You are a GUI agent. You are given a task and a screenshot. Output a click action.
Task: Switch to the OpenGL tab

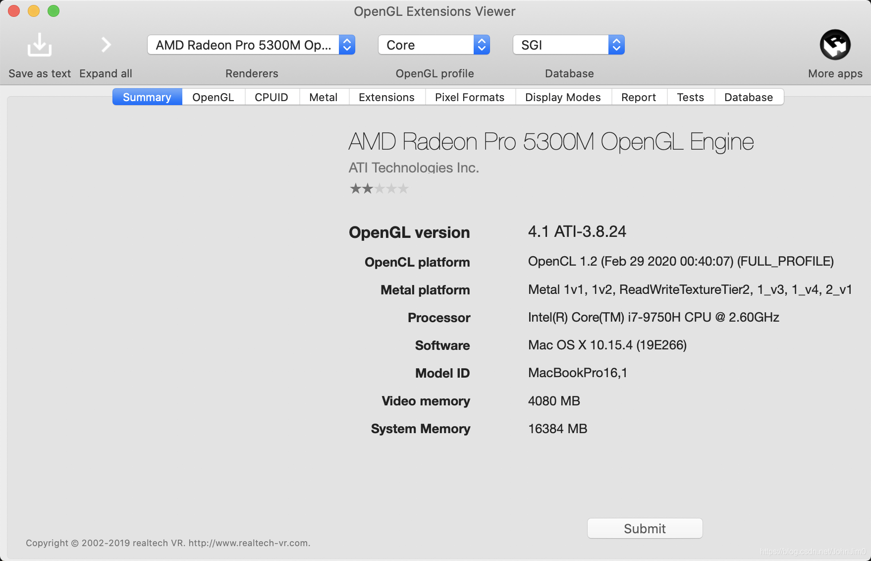click(x=213, y=97)
